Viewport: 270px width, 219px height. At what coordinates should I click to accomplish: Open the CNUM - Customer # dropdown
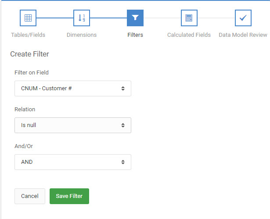pyautogui.click(x=73, y=88)
